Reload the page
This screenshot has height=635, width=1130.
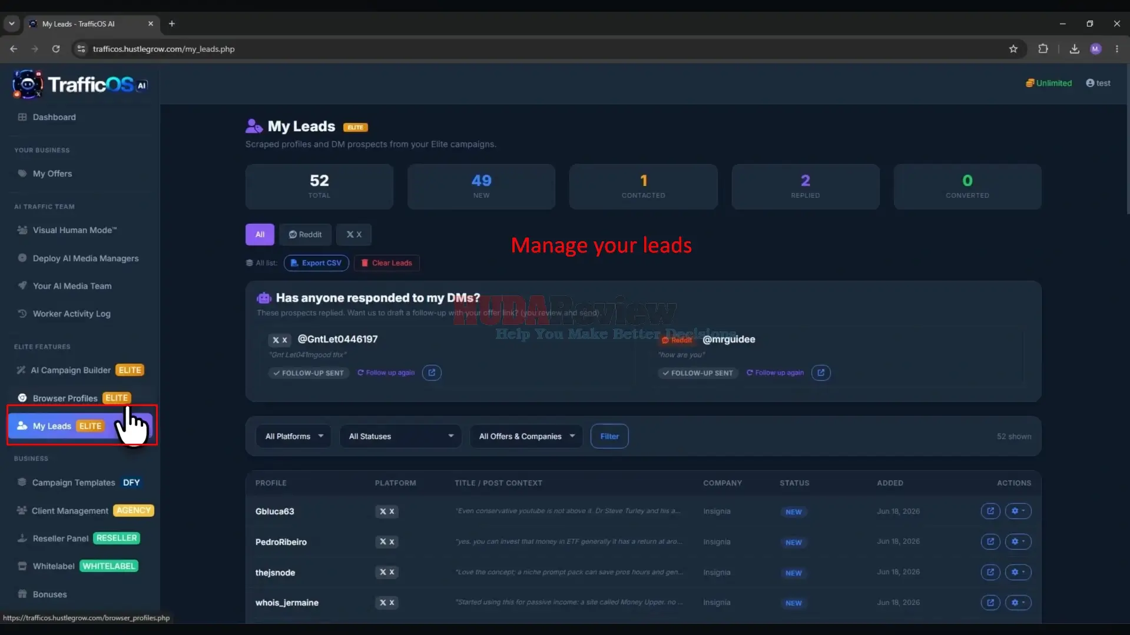click(56, 49)
